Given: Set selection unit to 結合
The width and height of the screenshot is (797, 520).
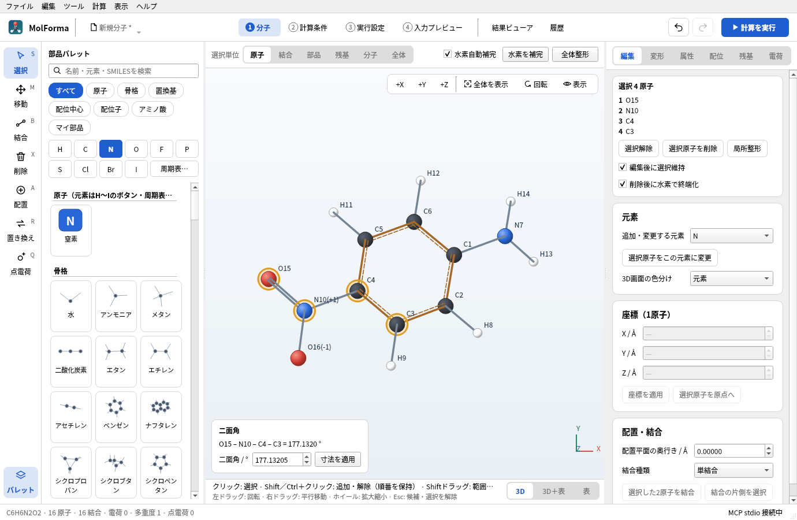Looking at the screenshot, I should pos(285,55).
